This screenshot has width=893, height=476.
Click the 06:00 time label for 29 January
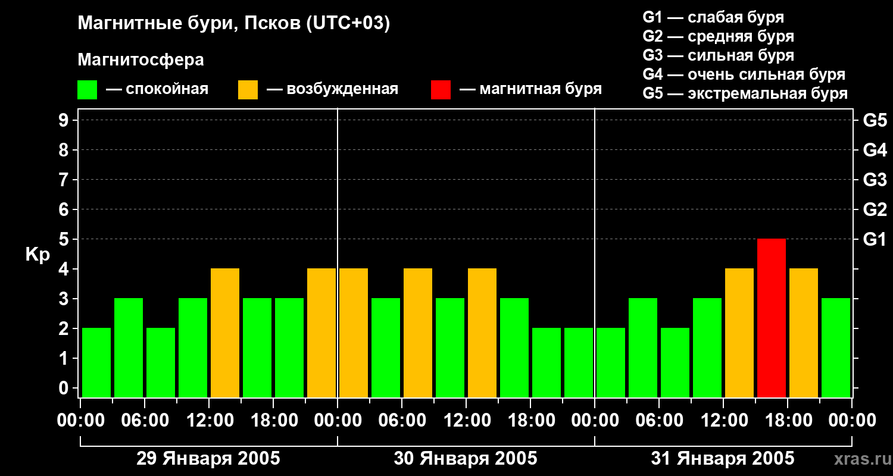click(145, 421)
